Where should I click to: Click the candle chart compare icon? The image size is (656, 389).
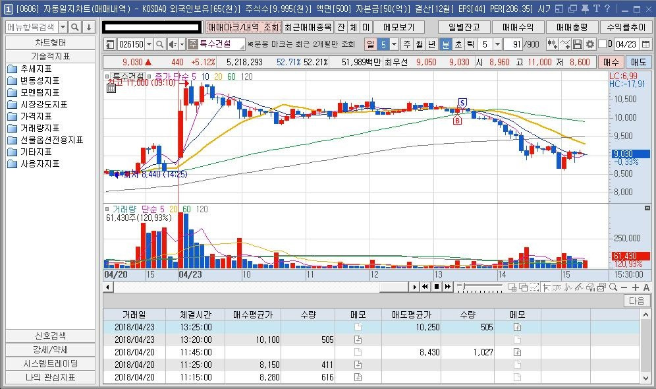[552, 44]
